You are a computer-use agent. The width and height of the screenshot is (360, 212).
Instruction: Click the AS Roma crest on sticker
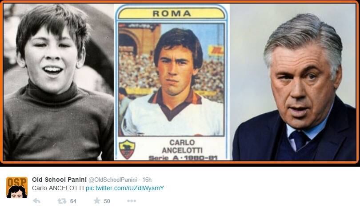[127, 149]
